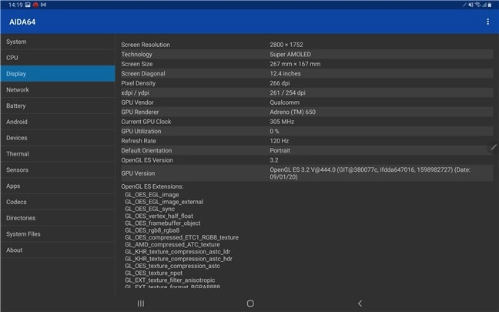This screenshot has height=312, width=499.
Task: Tap the pen edge handle icon
Action: point(494,147)
